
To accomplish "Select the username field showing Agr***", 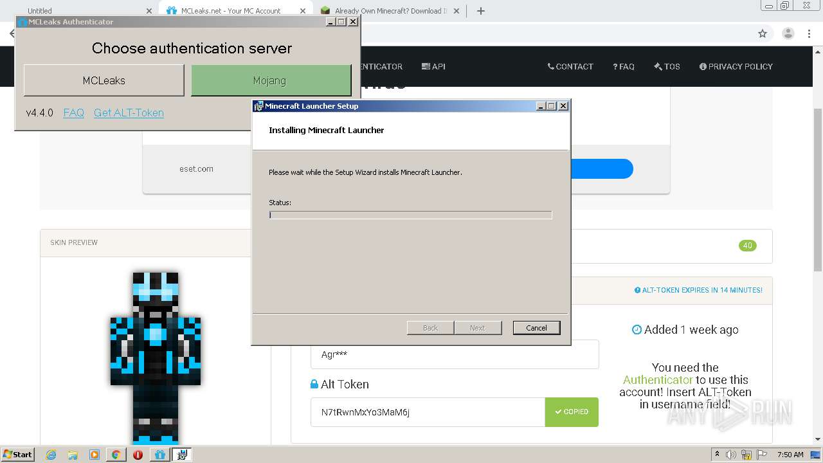I will (455, 354).
